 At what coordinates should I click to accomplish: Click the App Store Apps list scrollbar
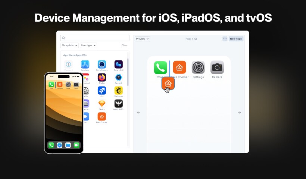point(128,72)
